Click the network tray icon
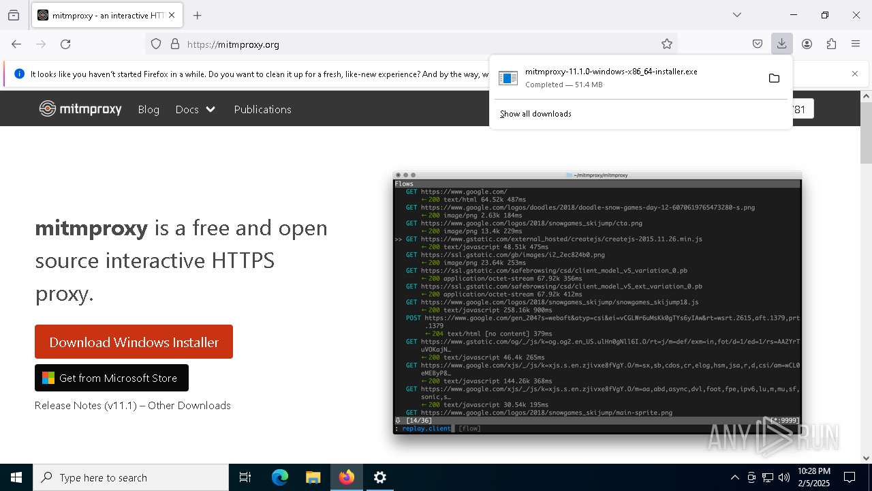 click(768, 477)
